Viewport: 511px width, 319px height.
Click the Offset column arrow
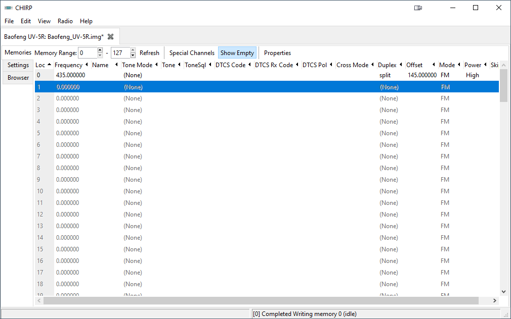[x=434, y=65]
